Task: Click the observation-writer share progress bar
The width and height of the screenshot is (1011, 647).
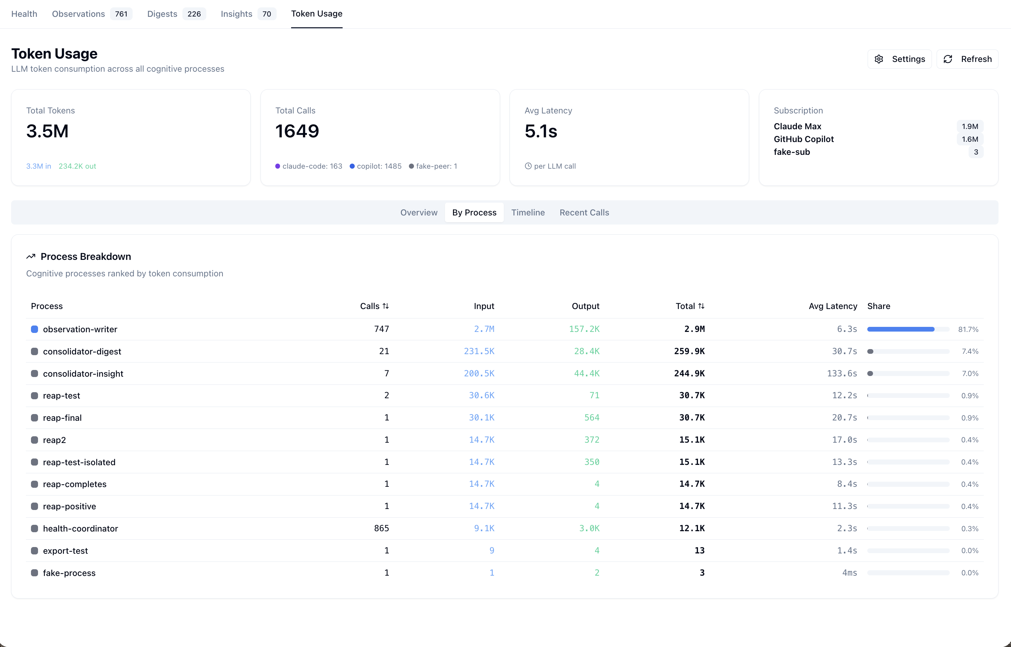Action: (908, 329)
